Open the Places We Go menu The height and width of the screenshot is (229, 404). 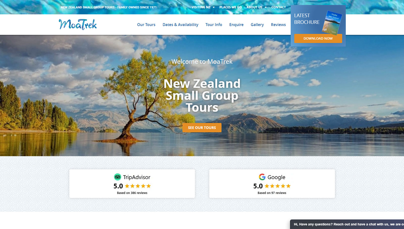point(231,7)
